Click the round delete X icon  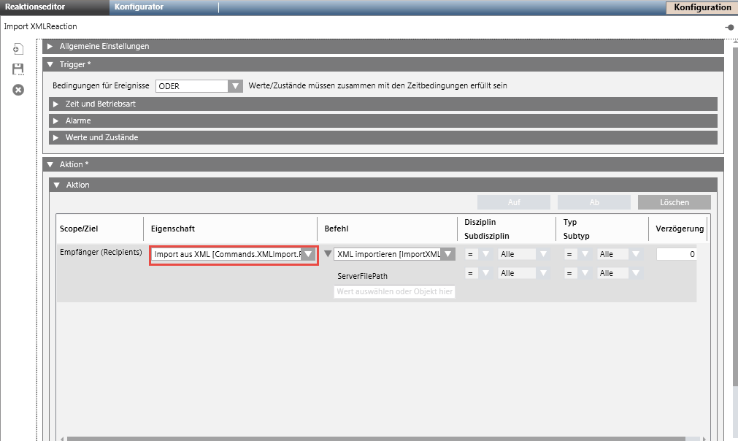click(18, 90)
